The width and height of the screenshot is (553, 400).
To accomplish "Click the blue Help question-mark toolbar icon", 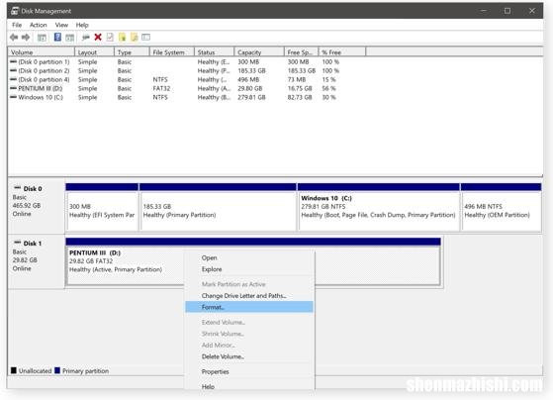I will [57, 37].
